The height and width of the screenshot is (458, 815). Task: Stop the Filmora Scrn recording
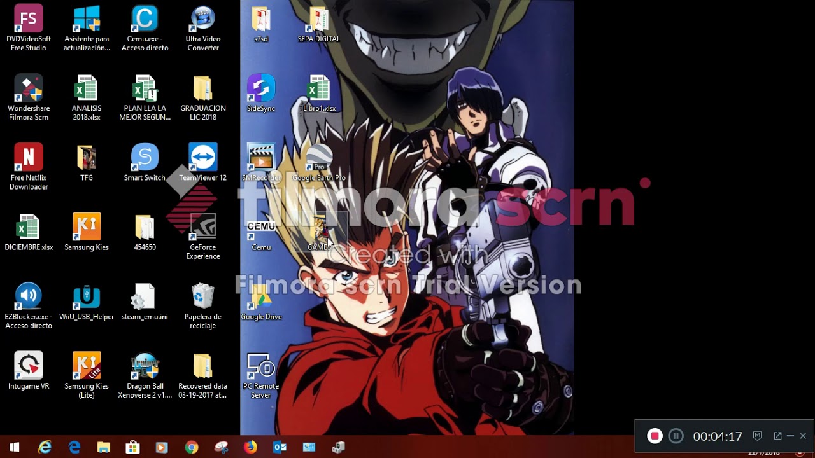pos(654,436)
